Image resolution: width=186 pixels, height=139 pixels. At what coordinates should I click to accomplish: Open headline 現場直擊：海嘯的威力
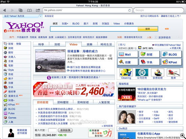(83, 51)
